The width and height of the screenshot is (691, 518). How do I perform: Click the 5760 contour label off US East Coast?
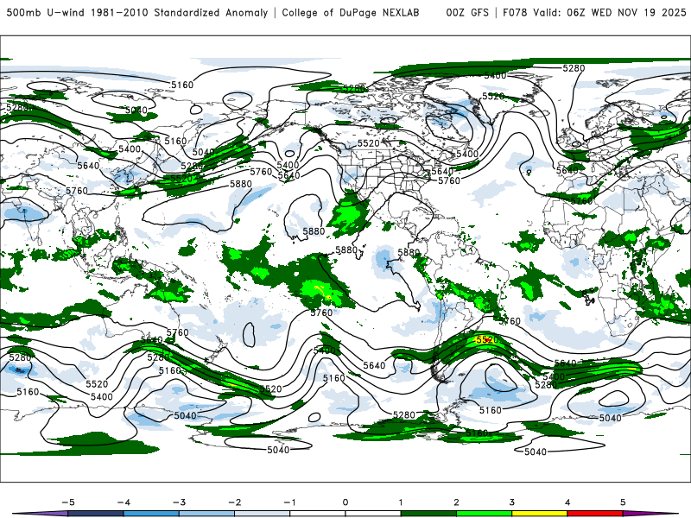(x=449, y=180)
